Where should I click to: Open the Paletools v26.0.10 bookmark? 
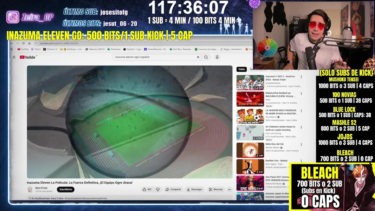95,49
